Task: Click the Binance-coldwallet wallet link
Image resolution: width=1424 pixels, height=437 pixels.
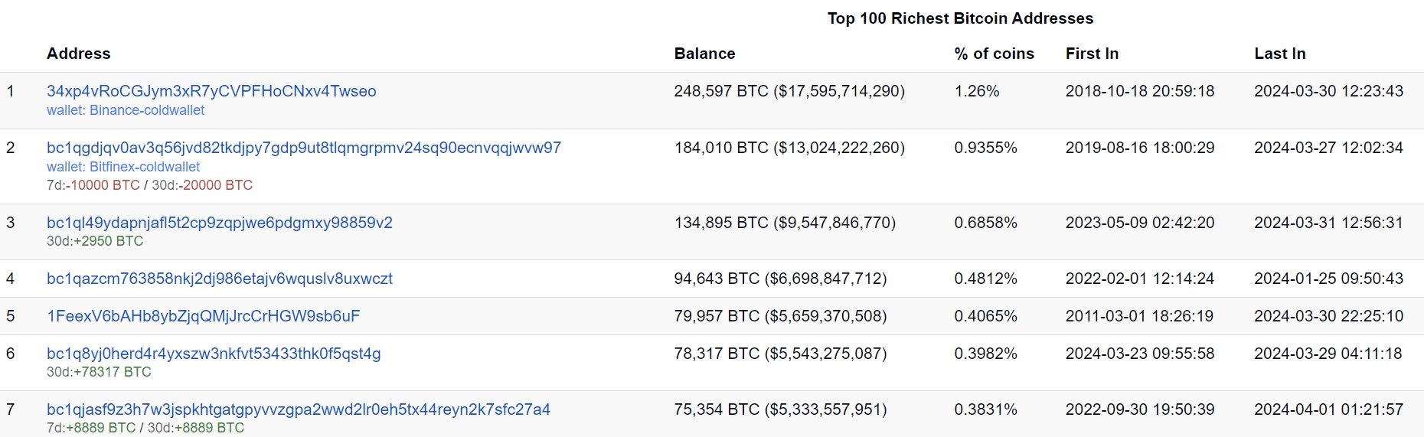Action: click(126, 110)
